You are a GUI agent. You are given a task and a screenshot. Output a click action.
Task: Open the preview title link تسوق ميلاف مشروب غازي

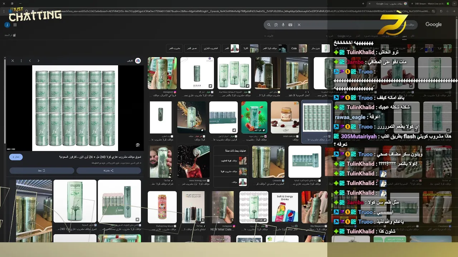click(100, 157)
